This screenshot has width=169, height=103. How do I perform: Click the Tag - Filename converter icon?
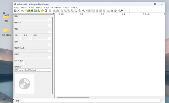62,11
